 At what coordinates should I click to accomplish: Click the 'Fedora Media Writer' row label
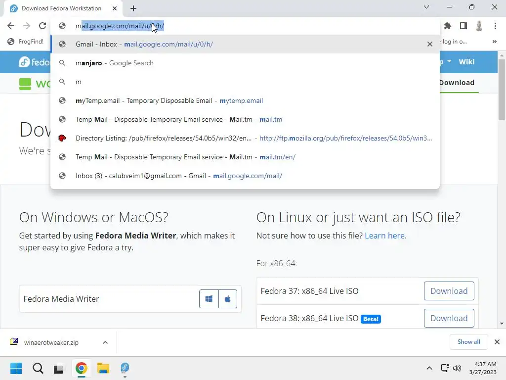click(x=61, y=299)
